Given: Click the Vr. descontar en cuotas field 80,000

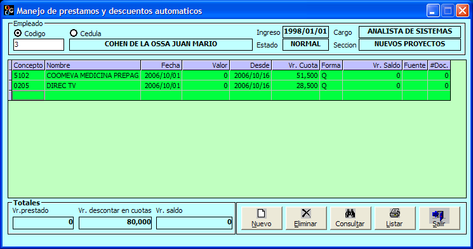Looking at the screenshot, I should [x=115, y=223].
